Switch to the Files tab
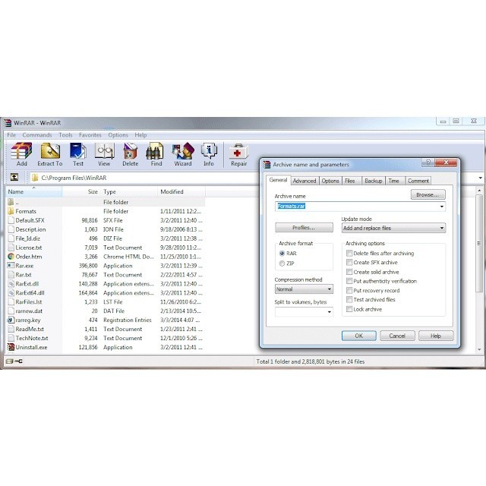The height and width of the screenshot is (486, 486). click(350, 181)
